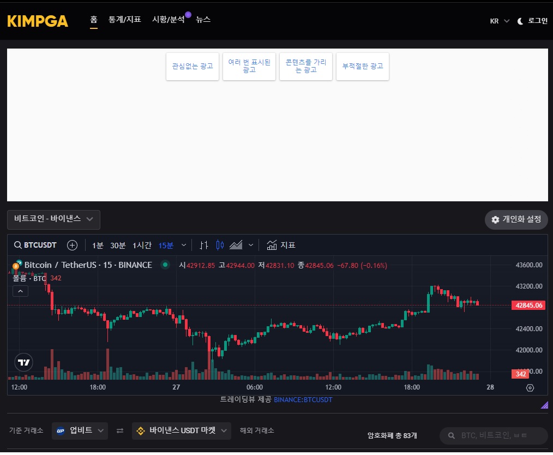Click the coin search magnifier icon
Screen dimensions: 553x455
(x=452, y=435)
